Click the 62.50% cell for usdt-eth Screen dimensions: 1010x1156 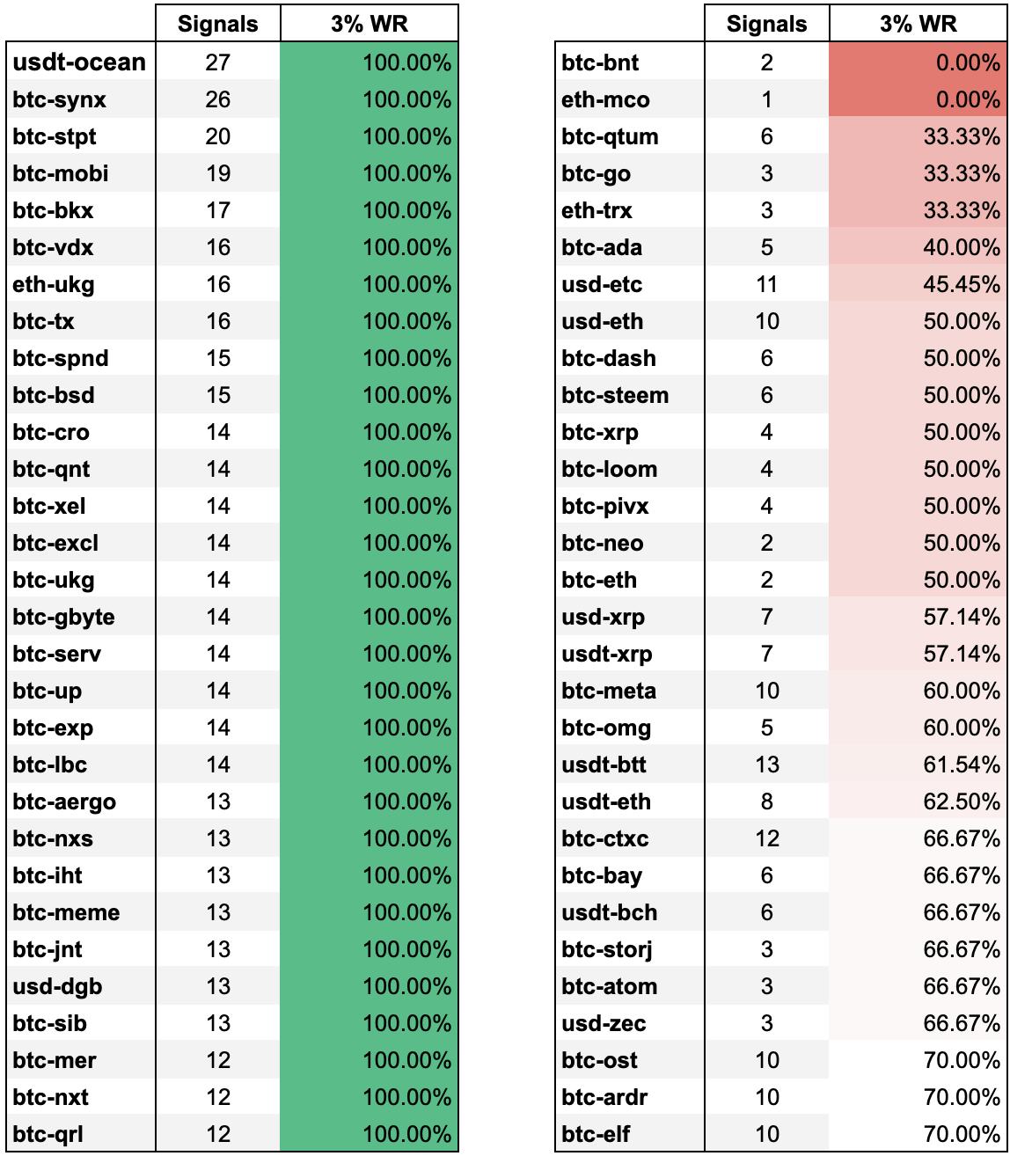pyautogui.click(x=918, y=801)
